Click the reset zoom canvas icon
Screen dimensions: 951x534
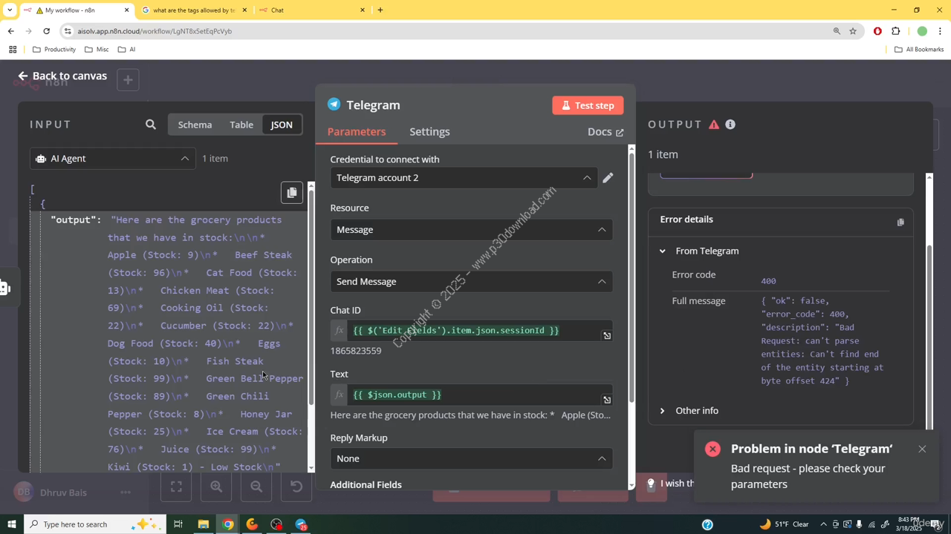(x=296, y=487)
